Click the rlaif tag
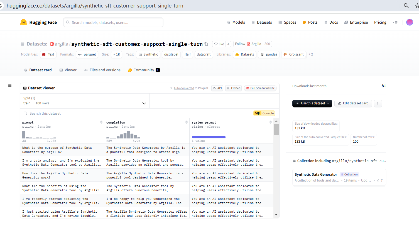Screen dimensions: 419x229 188,54
